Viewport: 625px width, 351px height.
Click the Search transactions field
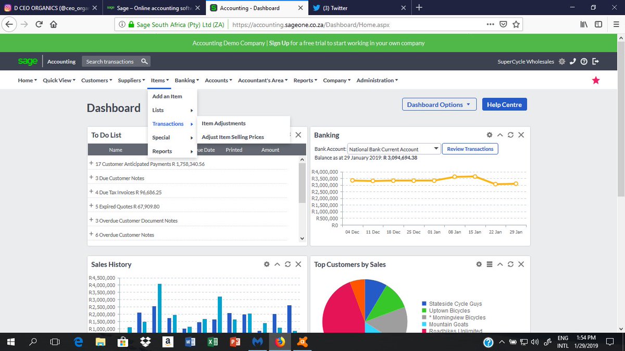pos(110,61)
